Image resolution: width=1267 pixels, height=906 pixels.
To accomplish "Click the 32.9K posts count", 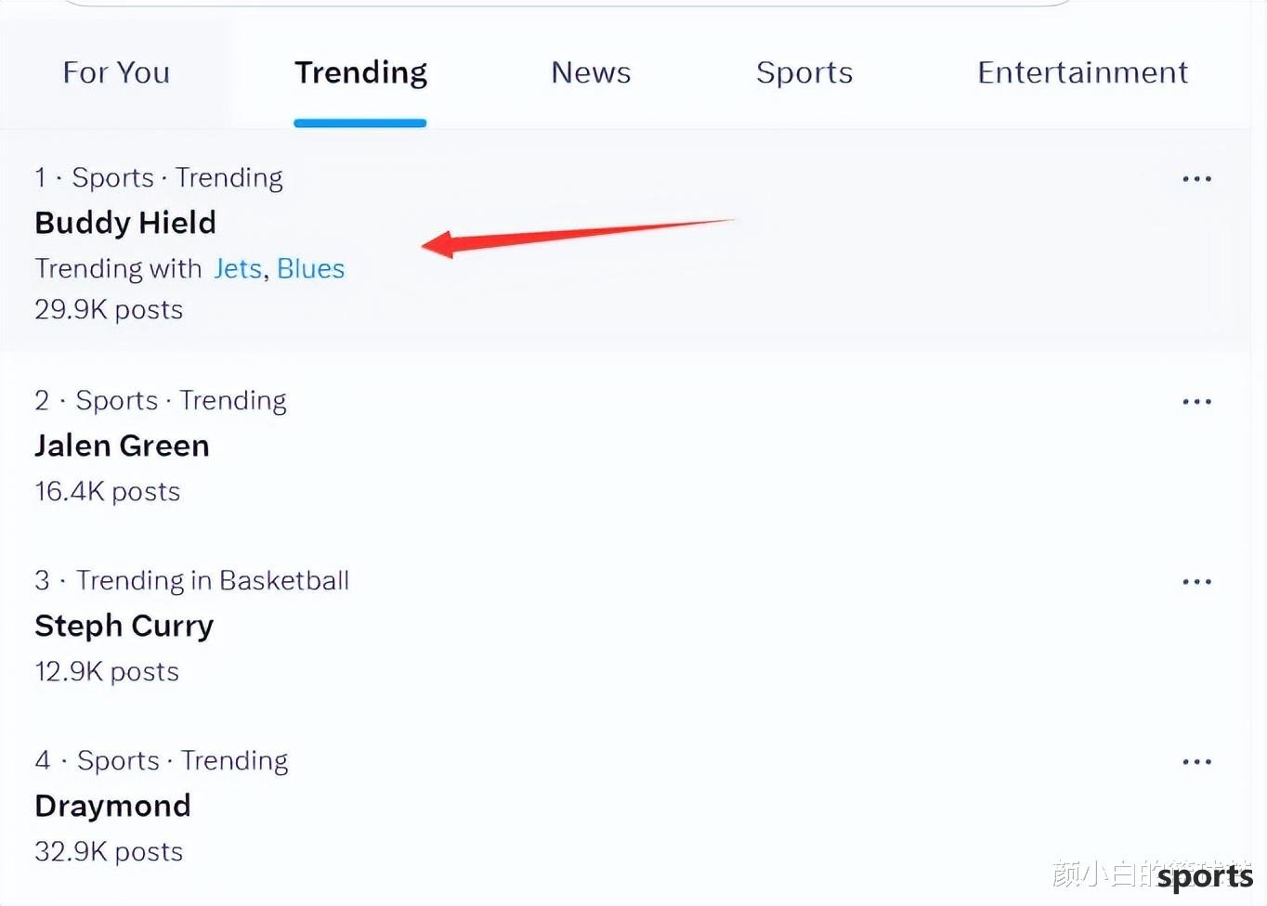I will pos(109,852).
